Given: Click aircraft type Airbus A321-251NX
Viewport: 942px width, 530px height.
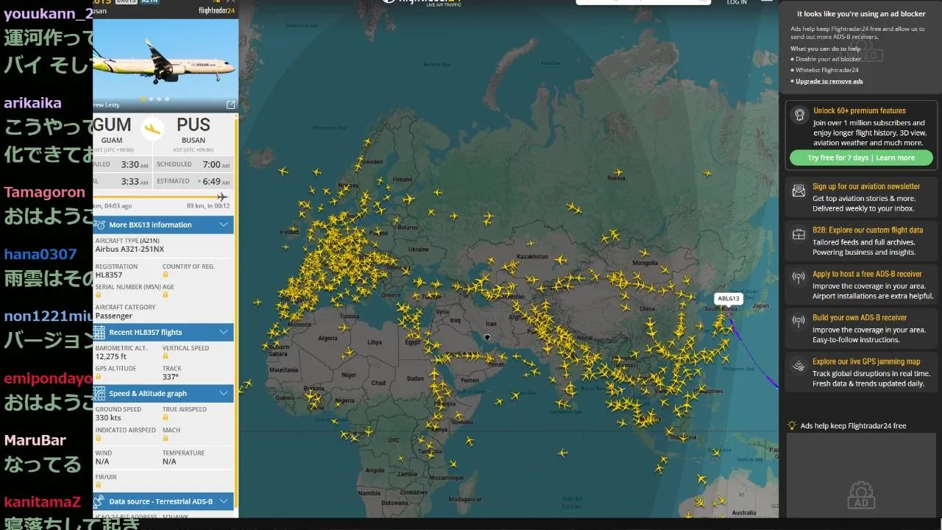Looking at the screenshot, I should click(x=130, y=250).
